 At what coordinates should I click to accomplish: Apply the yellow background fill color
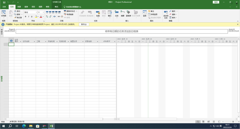point(36,17)
